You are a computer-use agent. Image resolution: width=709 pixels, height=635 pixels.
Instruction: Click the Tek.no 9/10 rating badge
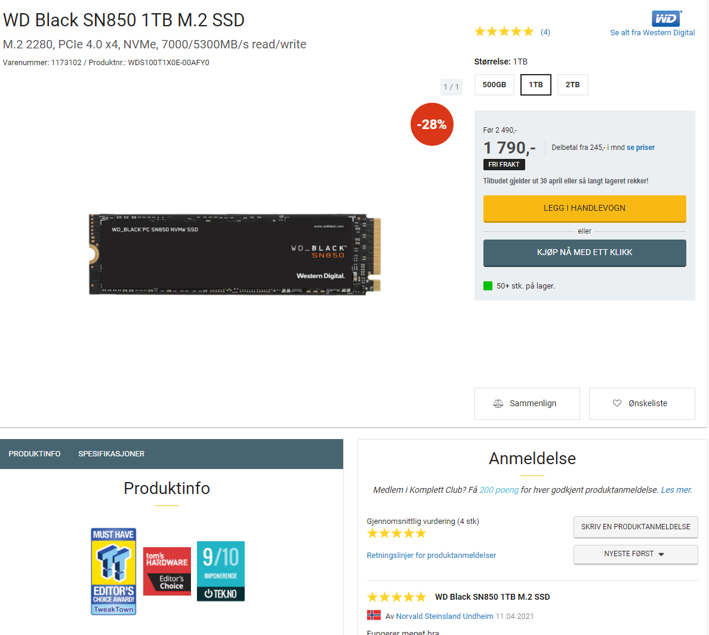[221, 571]
